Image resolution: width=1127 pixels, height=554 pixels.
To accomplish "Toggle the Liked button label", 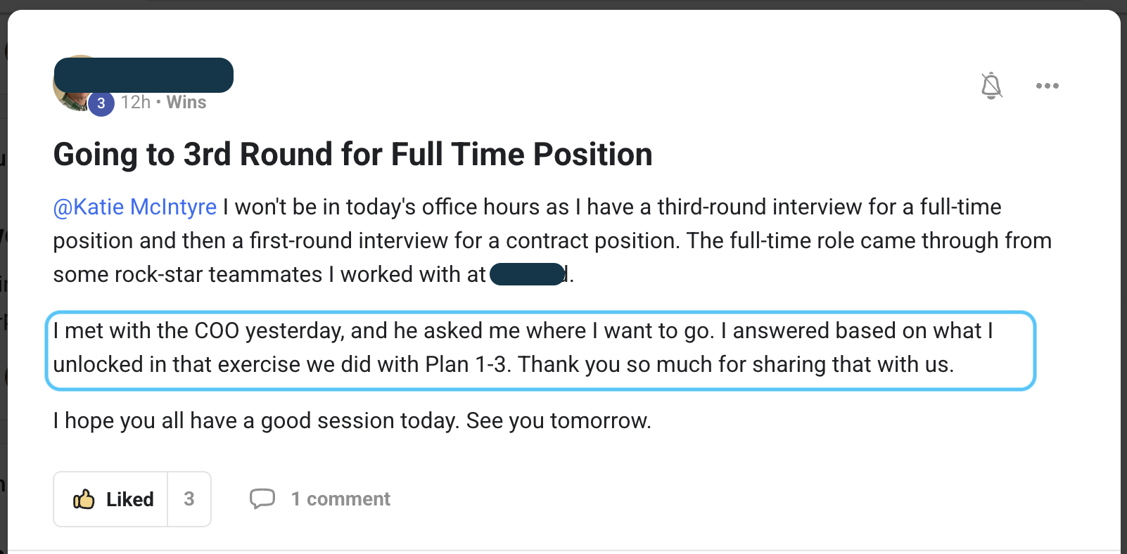I will (130, 499).
